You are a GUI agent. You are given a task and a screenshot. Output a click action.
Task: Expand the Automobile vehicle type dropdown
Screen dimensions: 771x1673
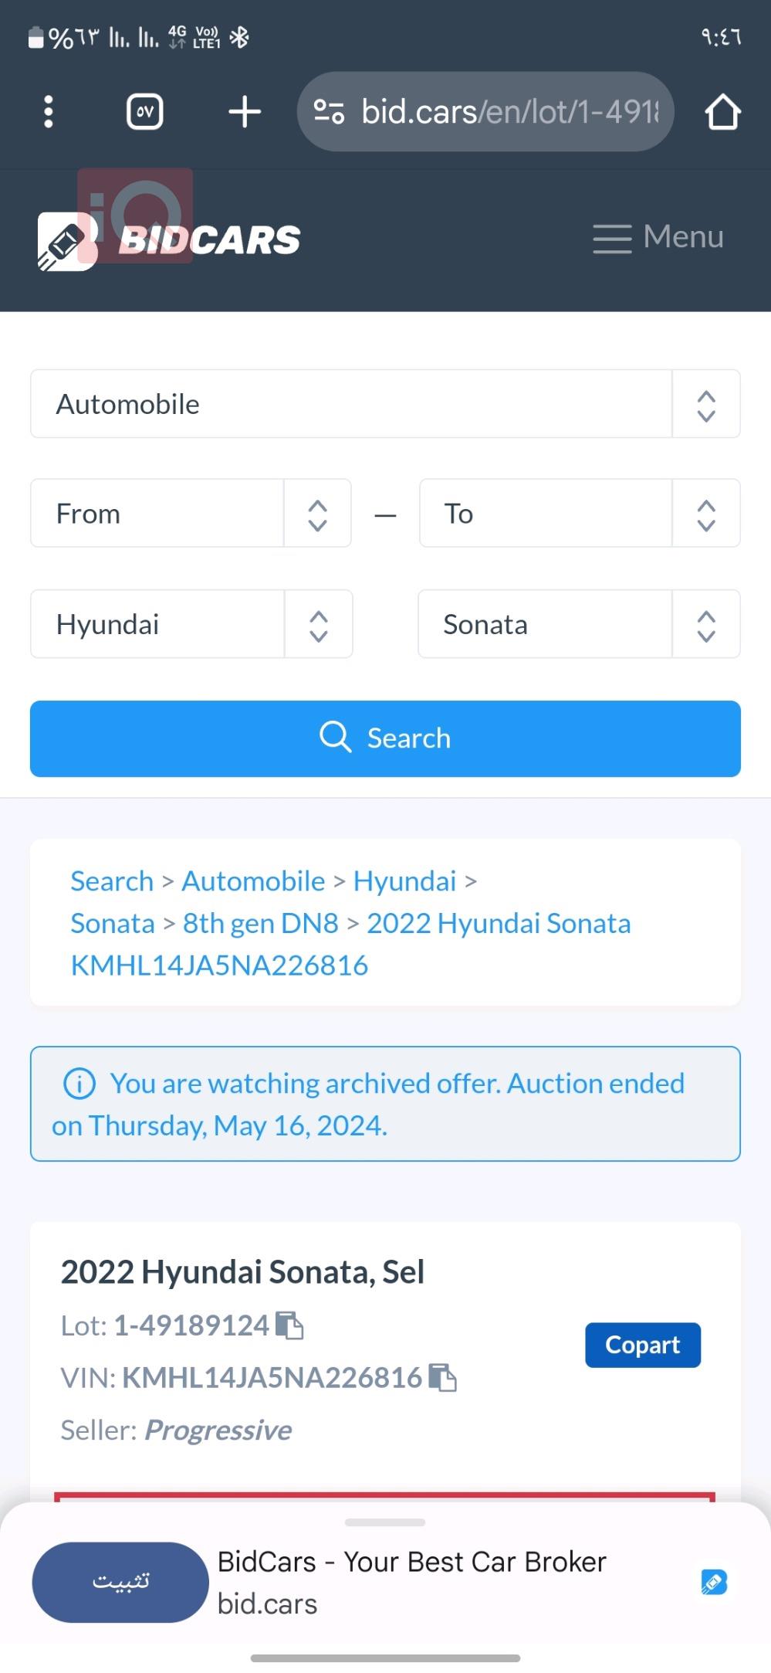(x=385, y=404)
